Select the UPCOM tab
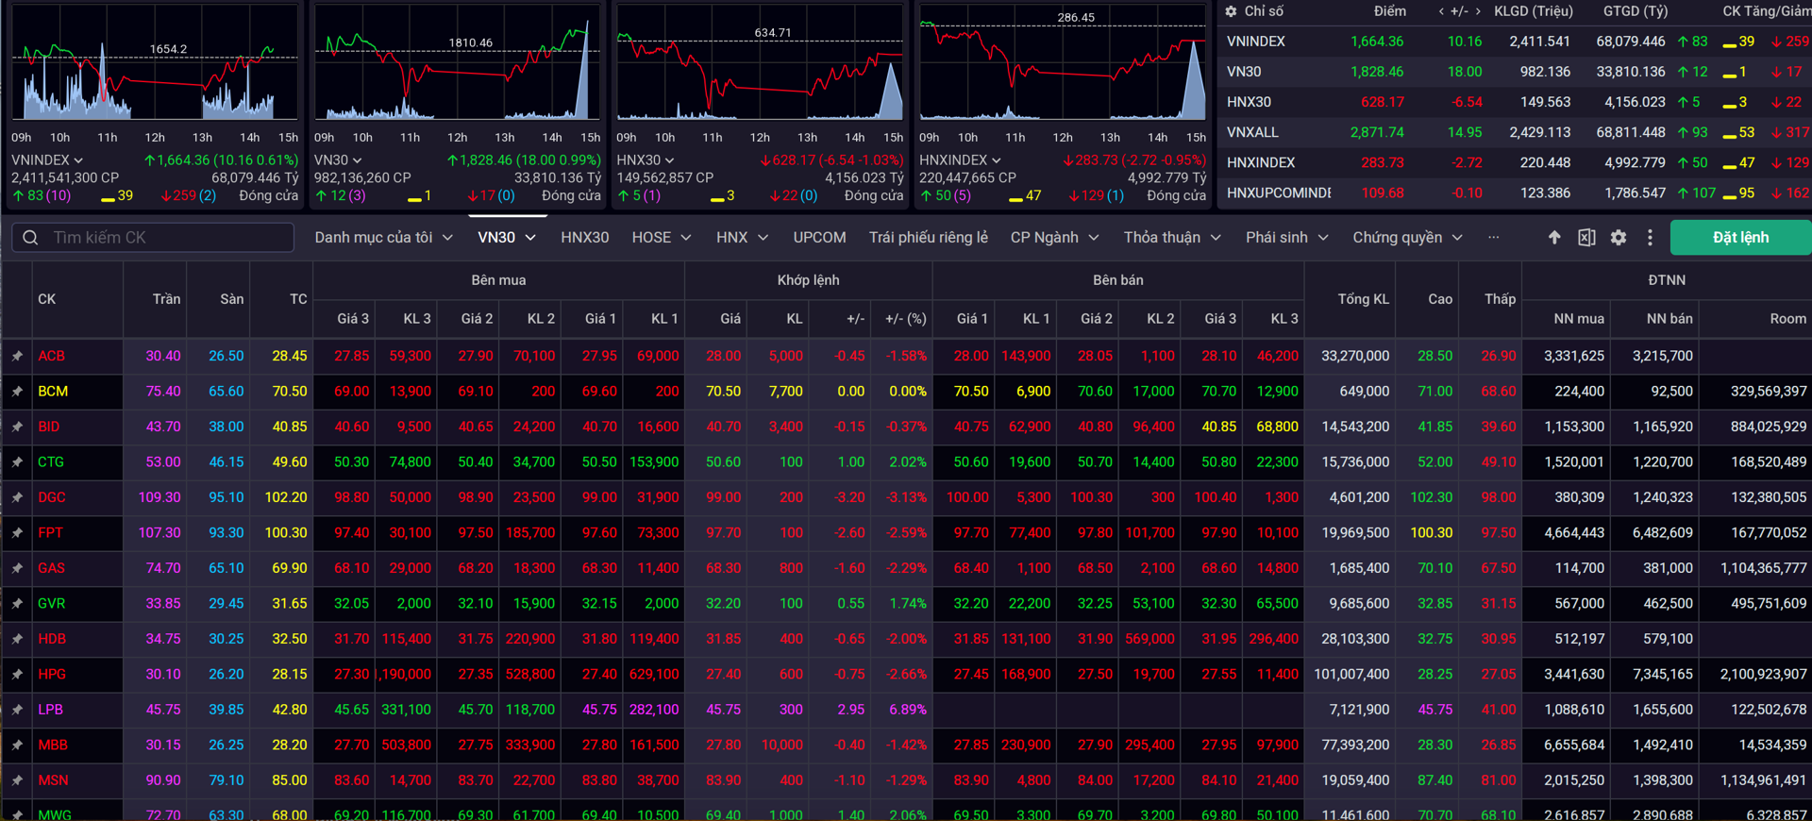Screen dimensions: 1812x821 (819, 238)
